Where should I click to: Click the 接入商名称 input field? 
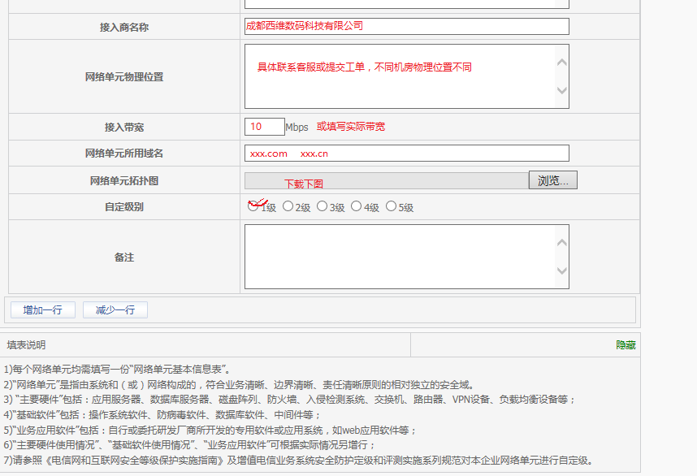point(406,26)
